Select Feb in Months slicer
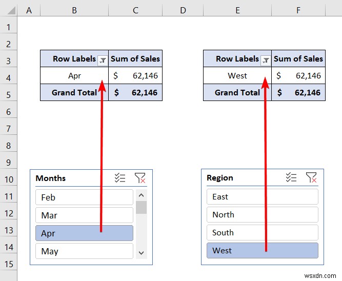Screen dimensions: 342x281 pyautogui.click(x=84, y=197)
